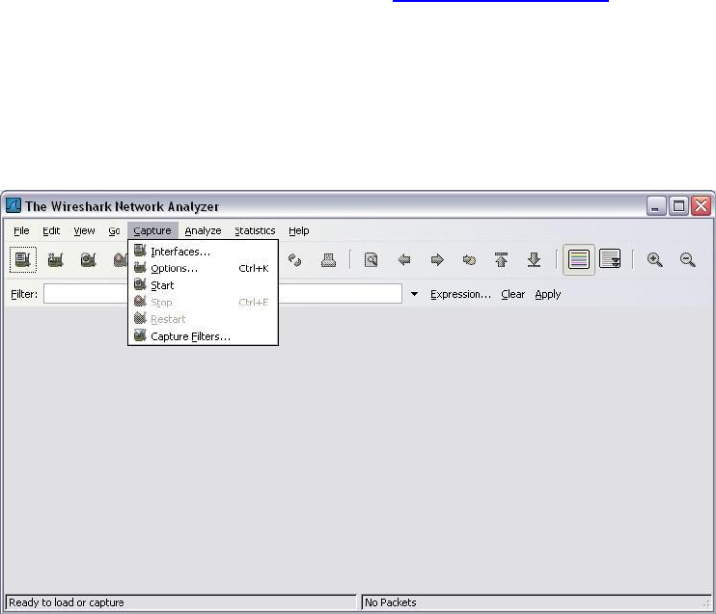Click the zoom in toolbar icon
Viewport: 716px width, 614px height.
[655, 259]
